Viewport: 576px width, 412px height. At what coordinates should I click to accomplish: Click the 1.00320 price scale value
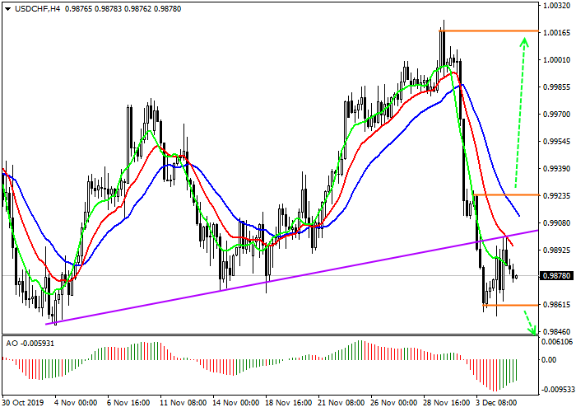(557, 6)
